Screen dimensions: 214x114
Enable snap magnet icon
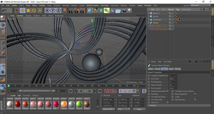[x=3, y=79]
